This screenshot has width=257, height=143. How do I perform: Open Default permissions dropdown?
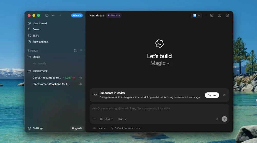(x=126, y=128)
